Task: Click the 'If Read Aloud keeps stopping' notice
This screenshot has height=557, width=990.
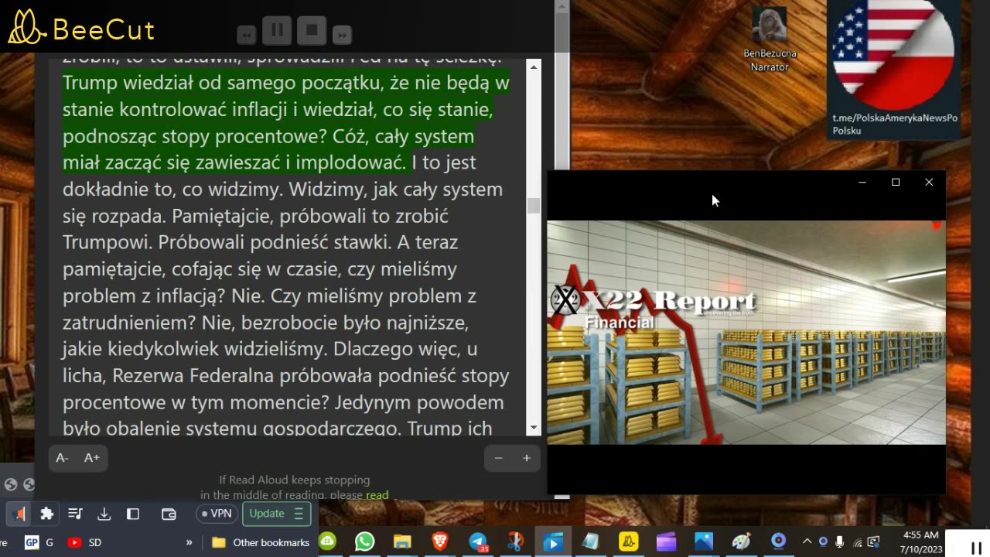Action: 295,480
